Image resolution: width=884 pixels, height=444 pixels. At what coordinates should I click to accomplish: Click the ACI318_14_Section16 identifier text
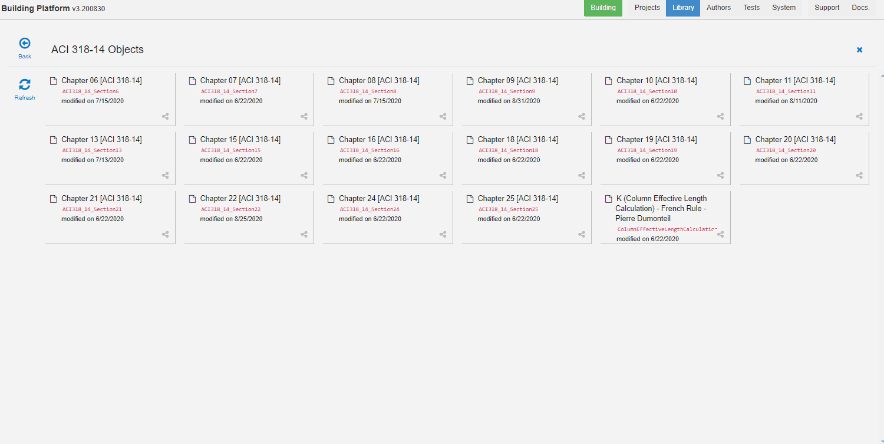tap(370, 150)
